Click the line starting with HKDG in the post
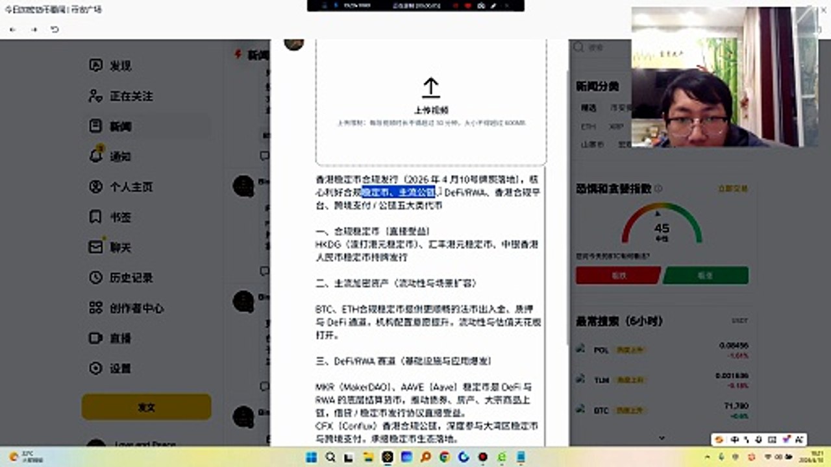 pyautogui.click(x=427, y=245)
